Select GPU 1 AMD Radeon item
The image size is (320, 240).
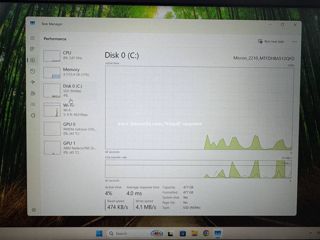tap(70, 148)
